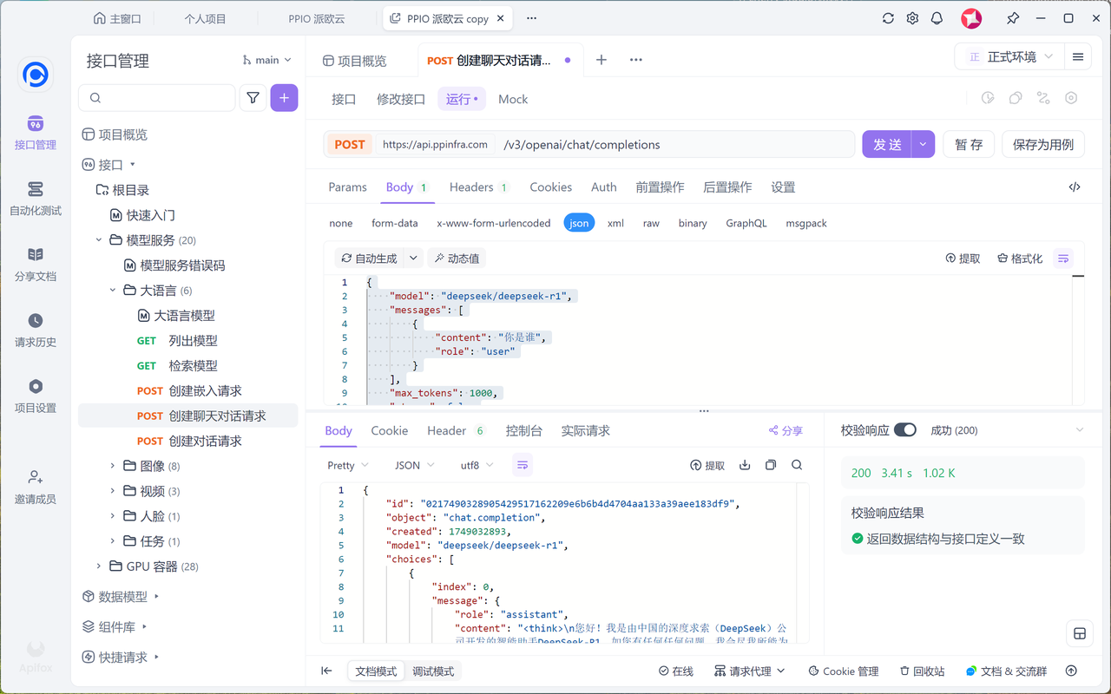The image size is (1111, 694).
Task: Open the 请求代理 dropdown in status bar
Action: (x=750, y=671)
